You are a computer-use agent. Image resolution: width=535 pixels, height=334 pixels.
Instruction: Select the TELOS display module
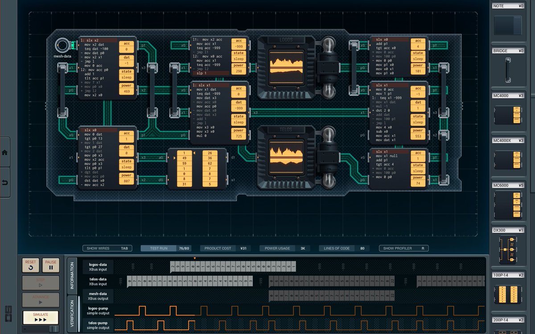pyautogui.click(x=286, y=157)
